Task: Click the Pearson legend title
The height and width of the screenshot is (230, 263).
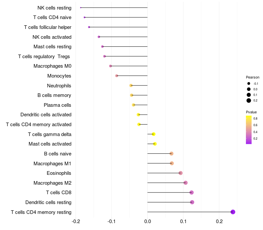Action: 252,77
